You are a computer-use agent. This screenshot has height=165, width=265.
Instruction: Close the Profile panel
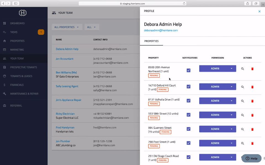pos(259,11)
